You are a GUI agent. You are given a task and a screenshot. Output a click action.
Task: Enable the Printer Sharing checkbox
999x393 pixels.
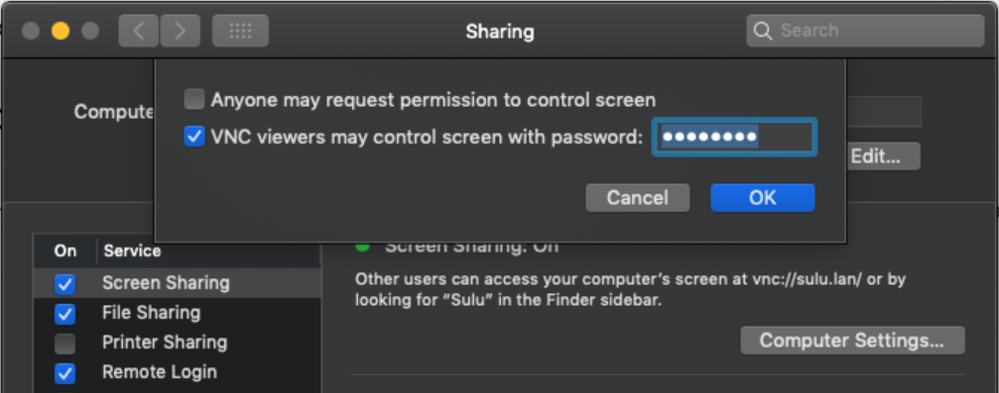(65, 344)
